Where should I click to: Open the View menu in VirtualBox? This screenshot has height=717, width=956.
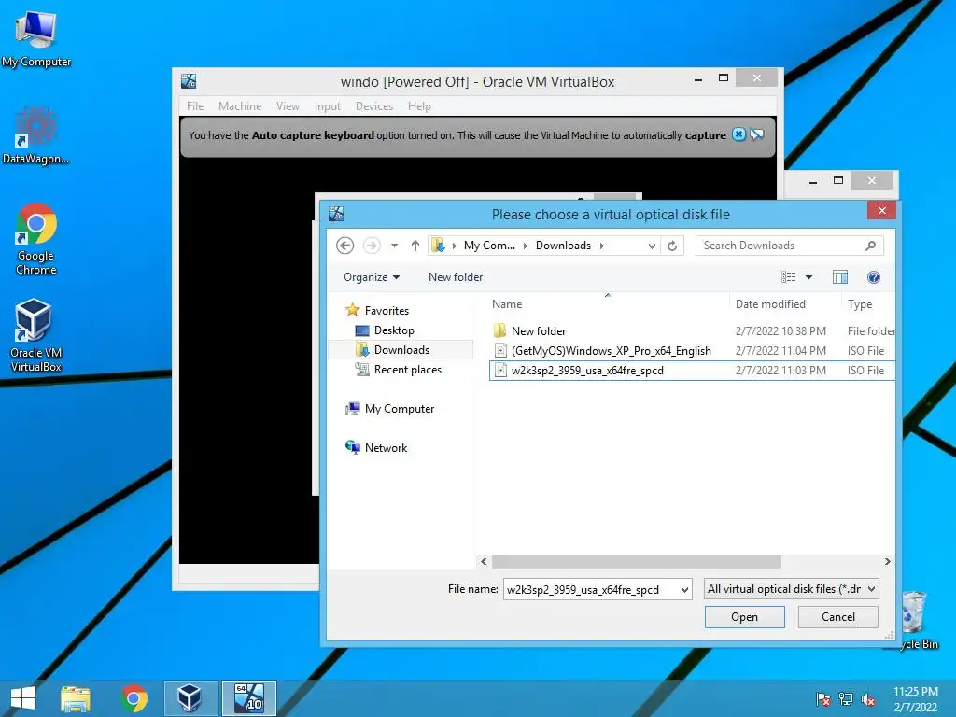pyautogui.click(x=288, y=106)
